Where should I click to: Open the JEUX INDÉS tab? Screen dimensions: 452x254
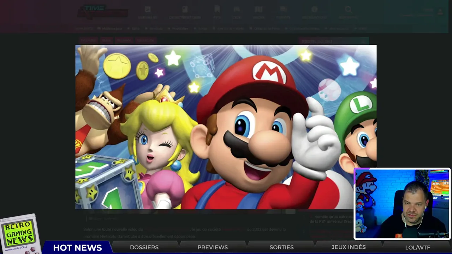click(349, 248)
